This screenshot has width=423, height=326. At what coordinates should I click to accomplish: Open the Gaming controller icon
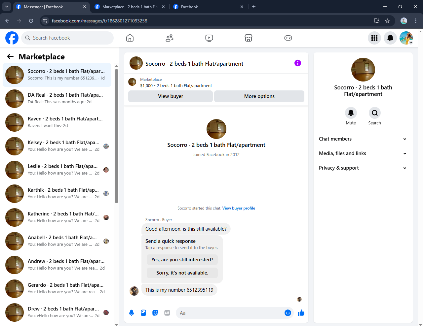point(288,38)
